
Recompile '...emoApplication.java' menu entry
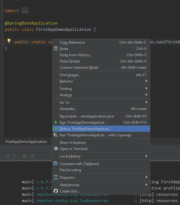point(101,116)
